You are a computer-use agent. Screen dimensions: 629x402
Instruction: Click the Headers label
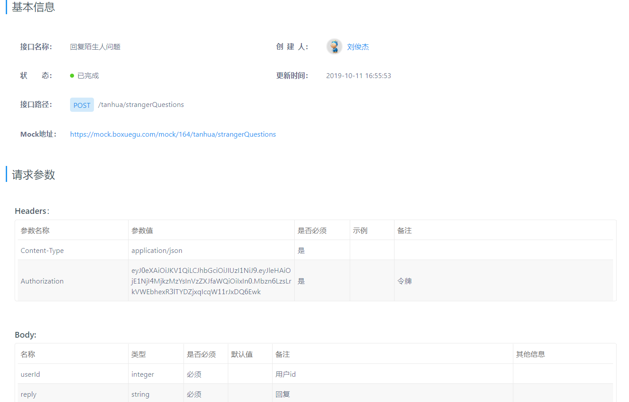[32, 211]
